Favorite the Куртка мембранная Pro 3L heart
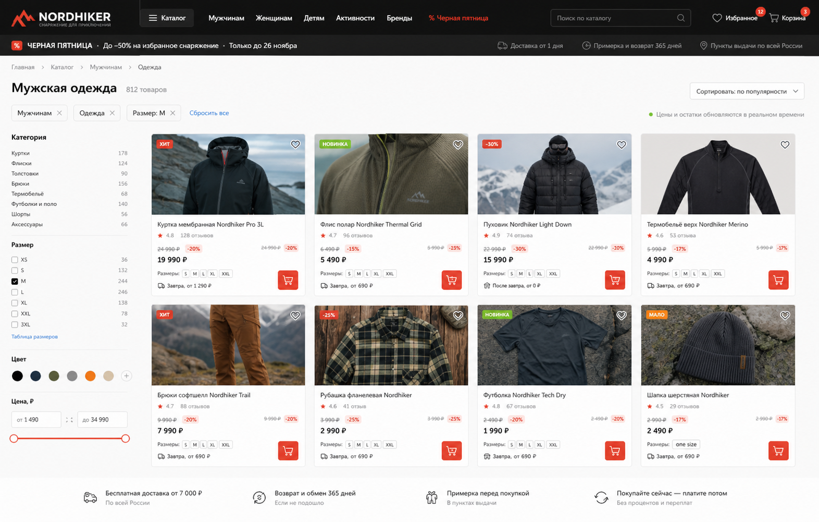819x522 pixels. click(295, 144)
